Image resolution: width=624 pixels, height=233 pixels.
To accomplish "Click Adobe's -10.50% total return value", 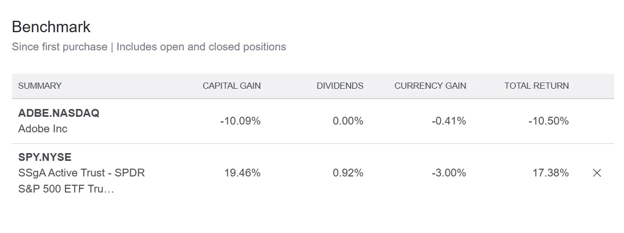I will tap(548, 121).
